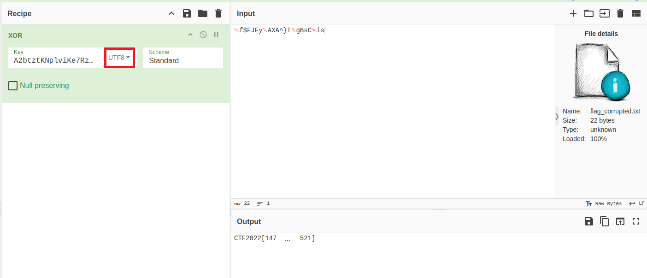This screenshot has height=278, width=647.
Task: Save output to file
Action: 589,221
